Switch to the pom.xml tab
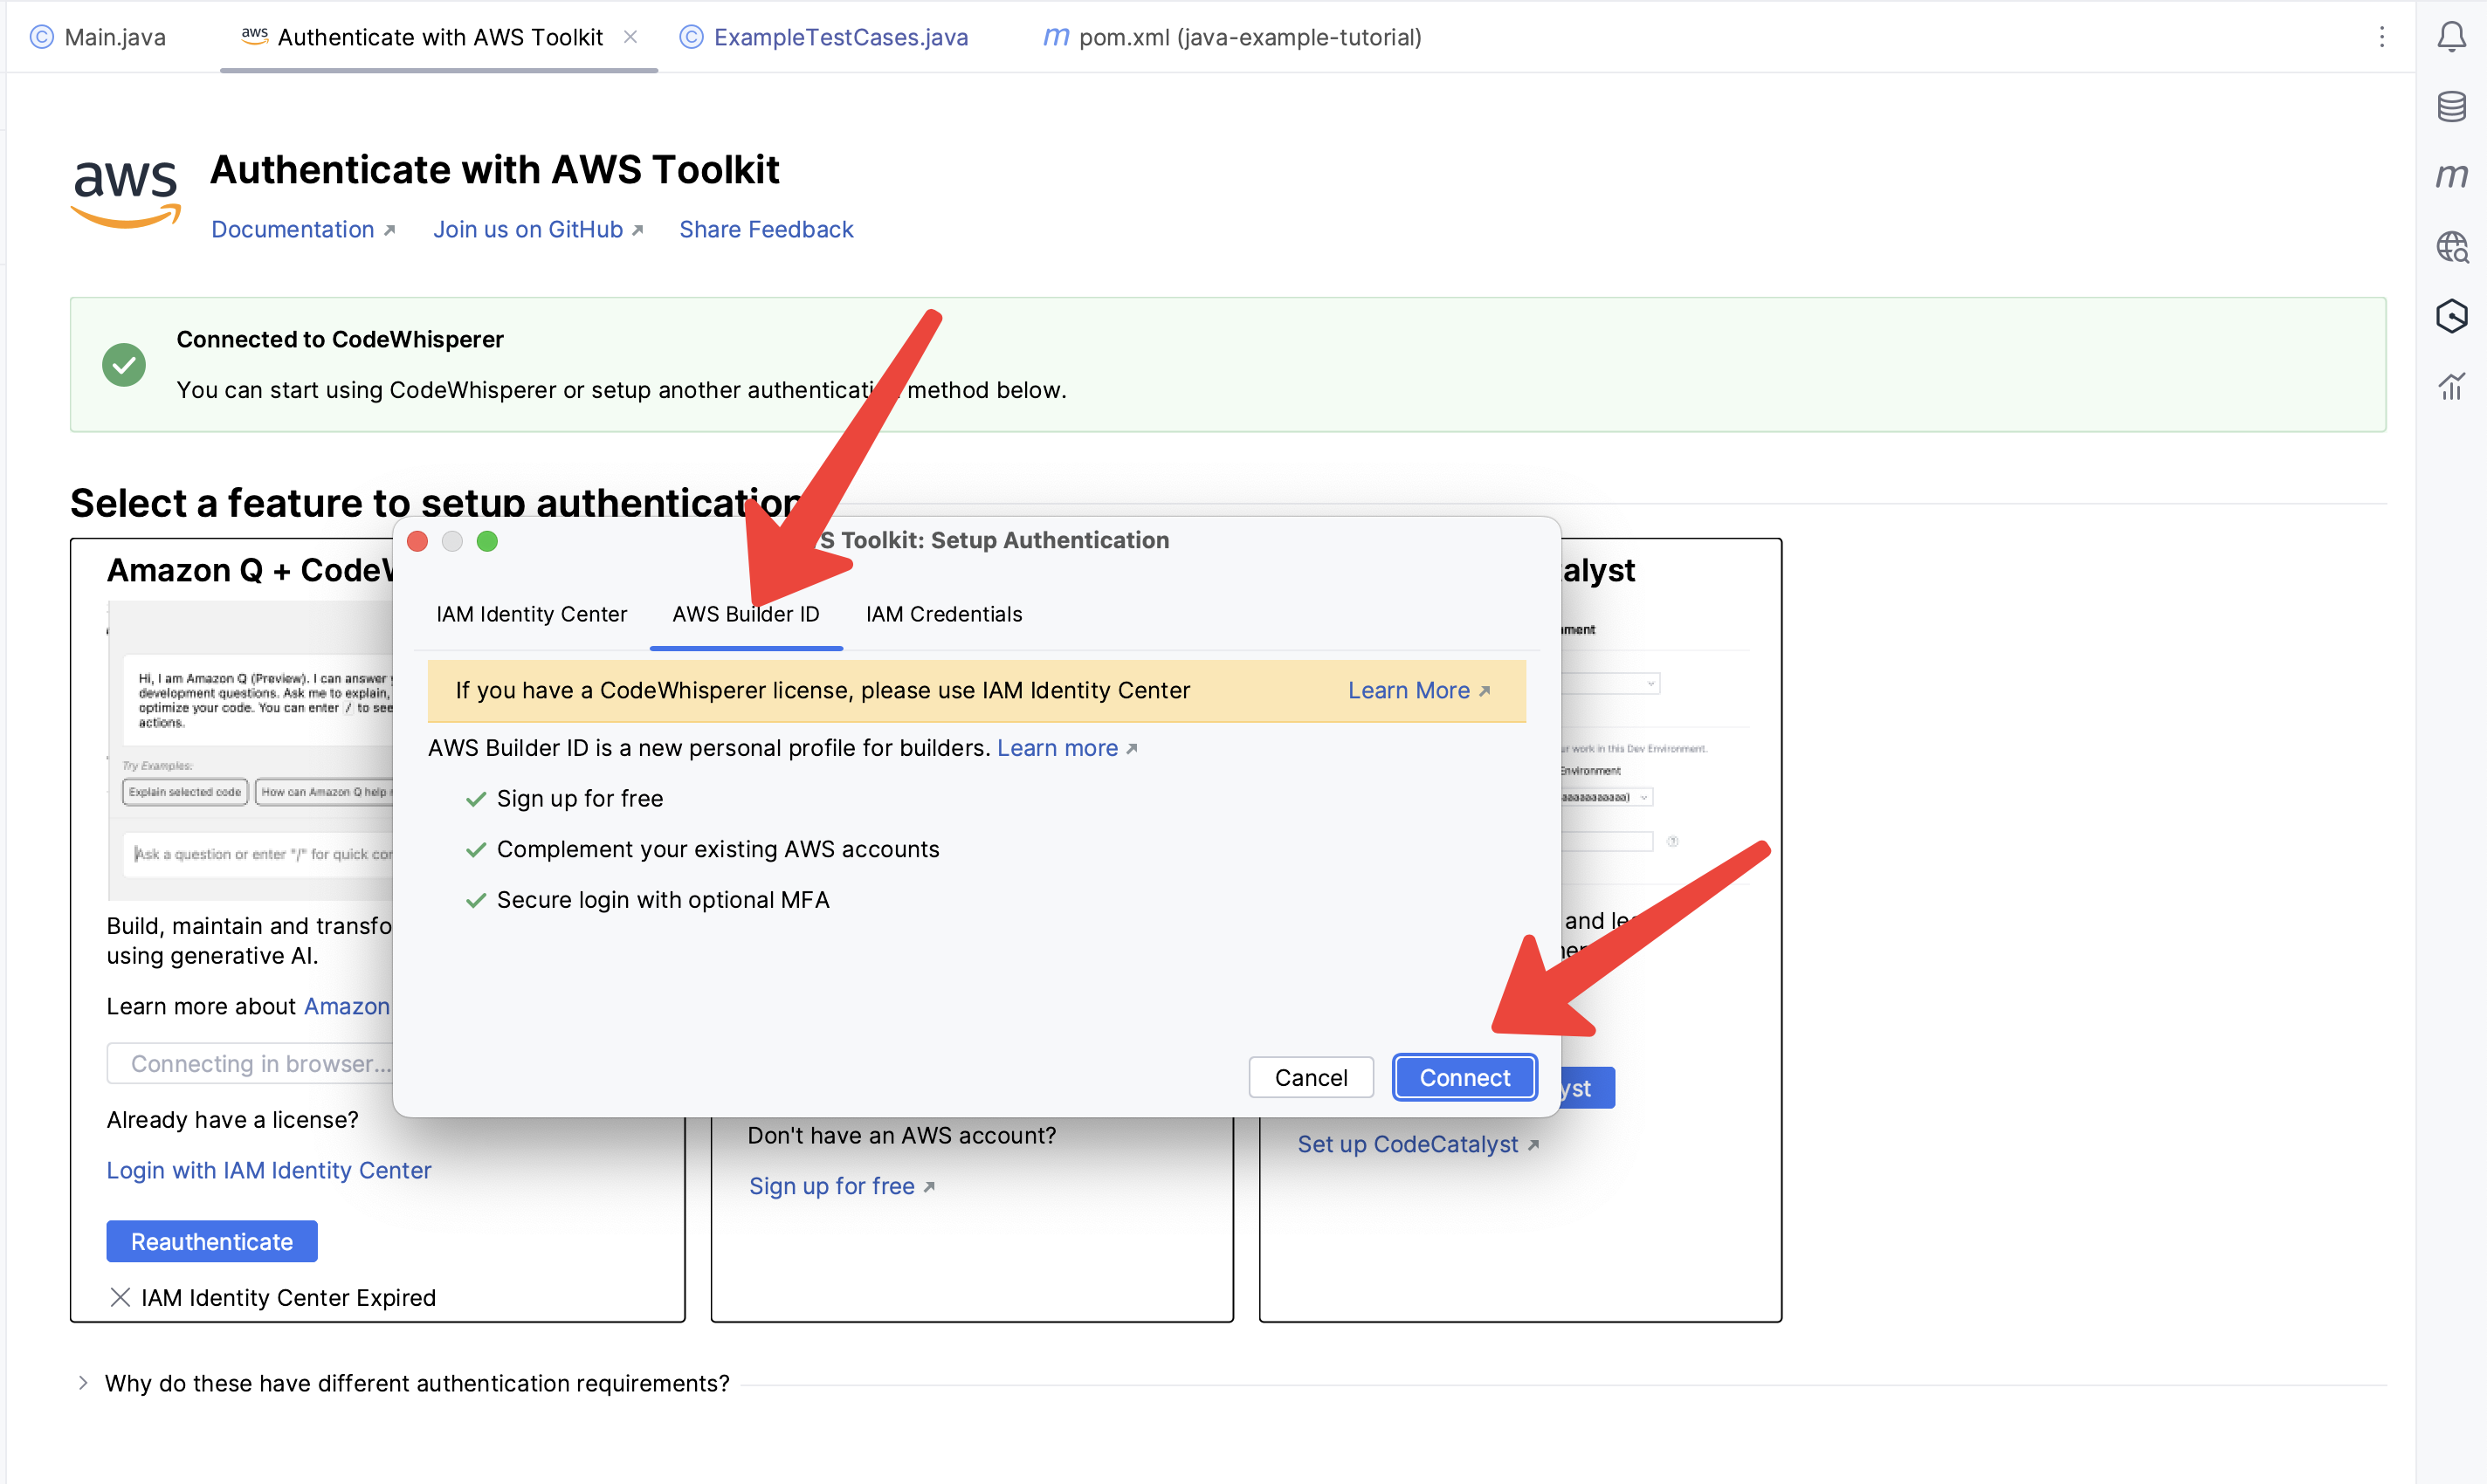 tap(1232, 37)
